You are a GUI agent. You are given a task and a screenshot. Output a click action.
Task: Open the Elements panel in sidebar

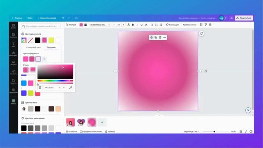[x=14, y=35]
